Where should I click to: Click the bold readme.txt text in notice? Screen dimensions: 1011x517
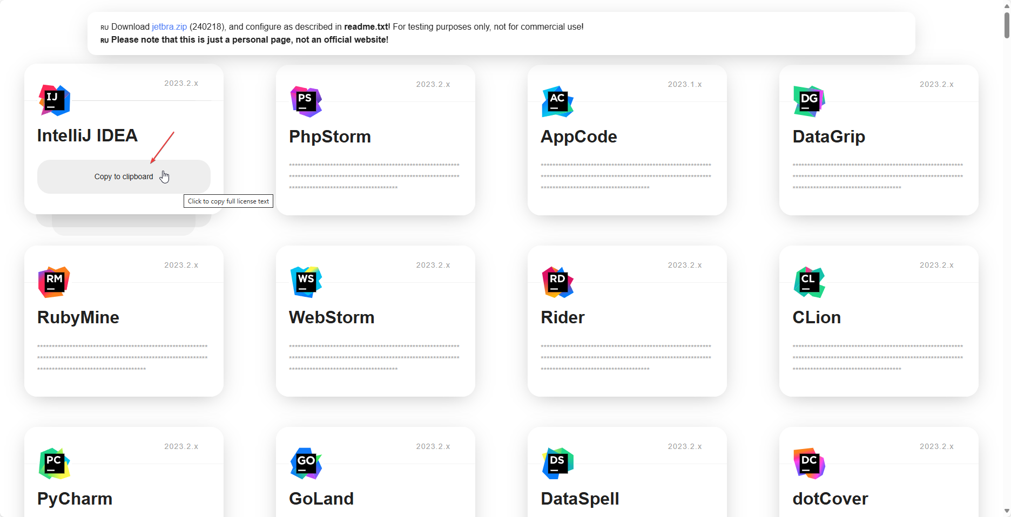click(366, 26)
